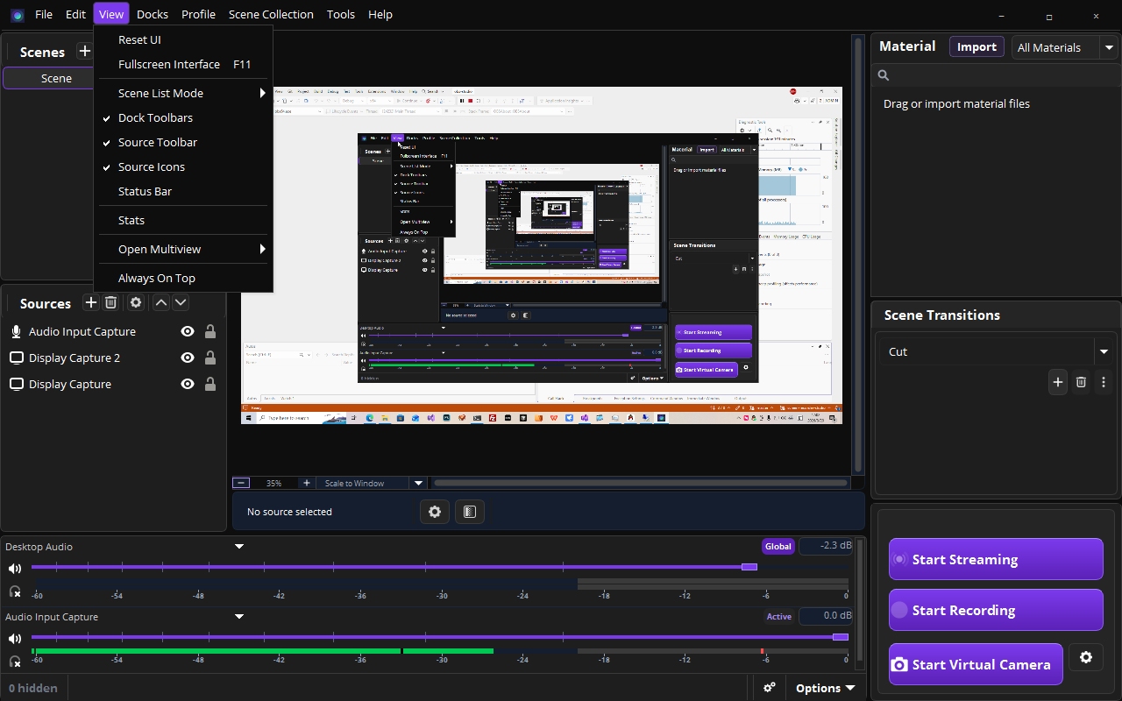1122x701 pixels.
Task: Toggle Desktop Audio monitoring headphone icon
Action: coord(15,591)
